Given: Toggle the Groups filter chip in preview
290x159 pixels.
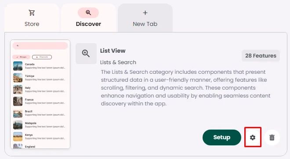Looking at the screenshot, I should (21, 57).
